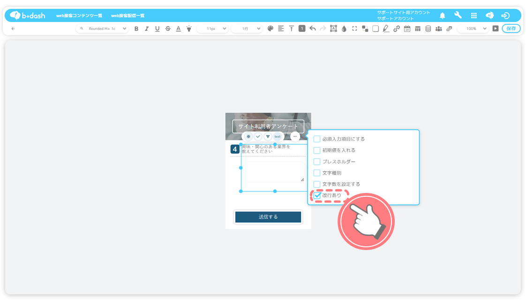Viewport: 526px width, 304px height.
Task: Click the text frame icon
Action: [x=333, y=29]
